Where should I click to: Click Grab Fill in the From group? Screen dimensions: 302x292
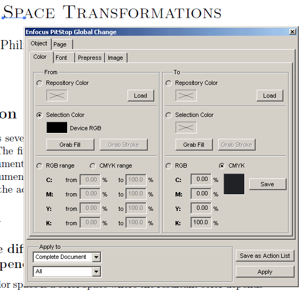click(x=70, y=145)
